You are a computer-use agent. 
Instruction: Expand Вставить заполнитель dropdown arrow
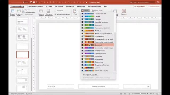51,11
